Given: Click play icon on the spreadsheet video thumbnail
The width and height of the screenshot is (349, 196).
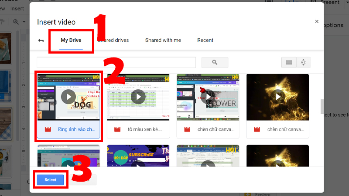Looking at the screenshot, I should 138,97.
